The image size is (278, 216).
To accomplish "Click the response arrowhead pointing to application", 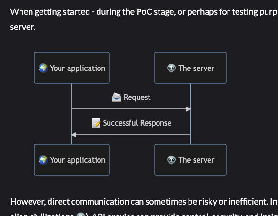I will click(74, 135).
